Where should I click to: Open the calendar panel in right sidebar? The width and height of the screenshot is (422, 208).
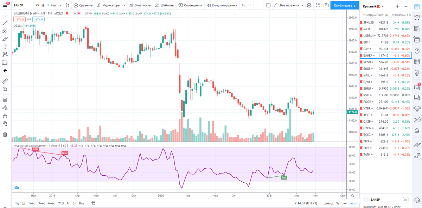tap(417, 61)
